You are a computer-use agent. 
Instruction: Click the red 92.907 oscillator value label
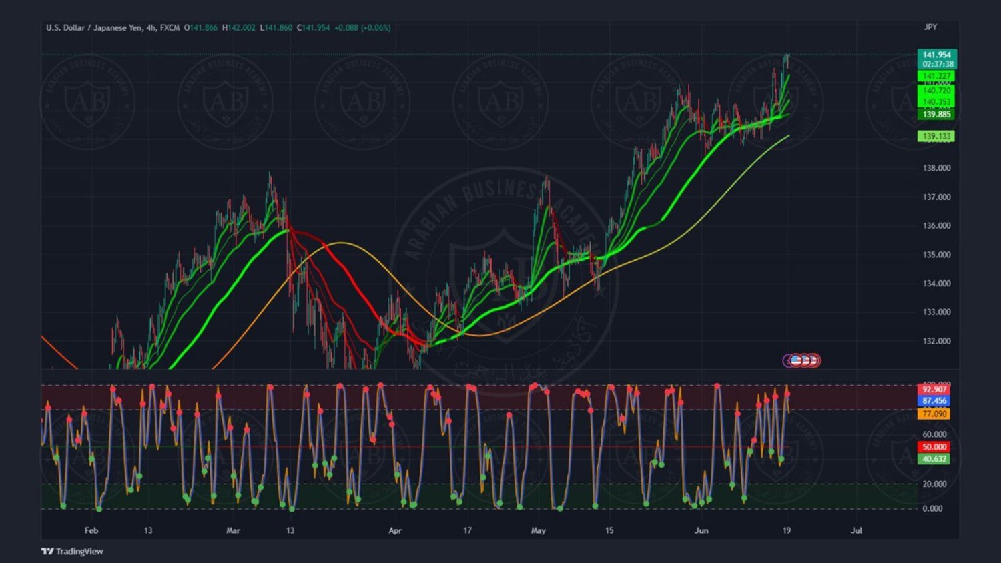934,389
